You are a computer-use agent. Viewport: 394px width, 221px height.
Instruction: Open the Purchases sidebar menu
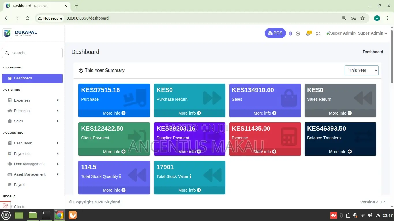pos(32,111)
